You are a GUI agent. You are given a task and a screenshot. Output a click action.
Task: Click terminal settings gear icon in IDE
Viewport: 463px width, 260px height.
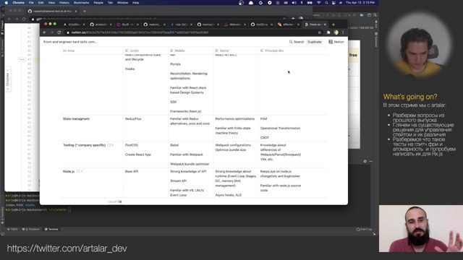pyautogui.click(x=365, y=161)
